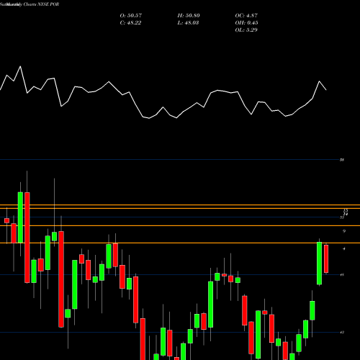Click the 'OL: 5.29' value
Image resolution: width=360 pixels, height=360 pixels.
246,30
